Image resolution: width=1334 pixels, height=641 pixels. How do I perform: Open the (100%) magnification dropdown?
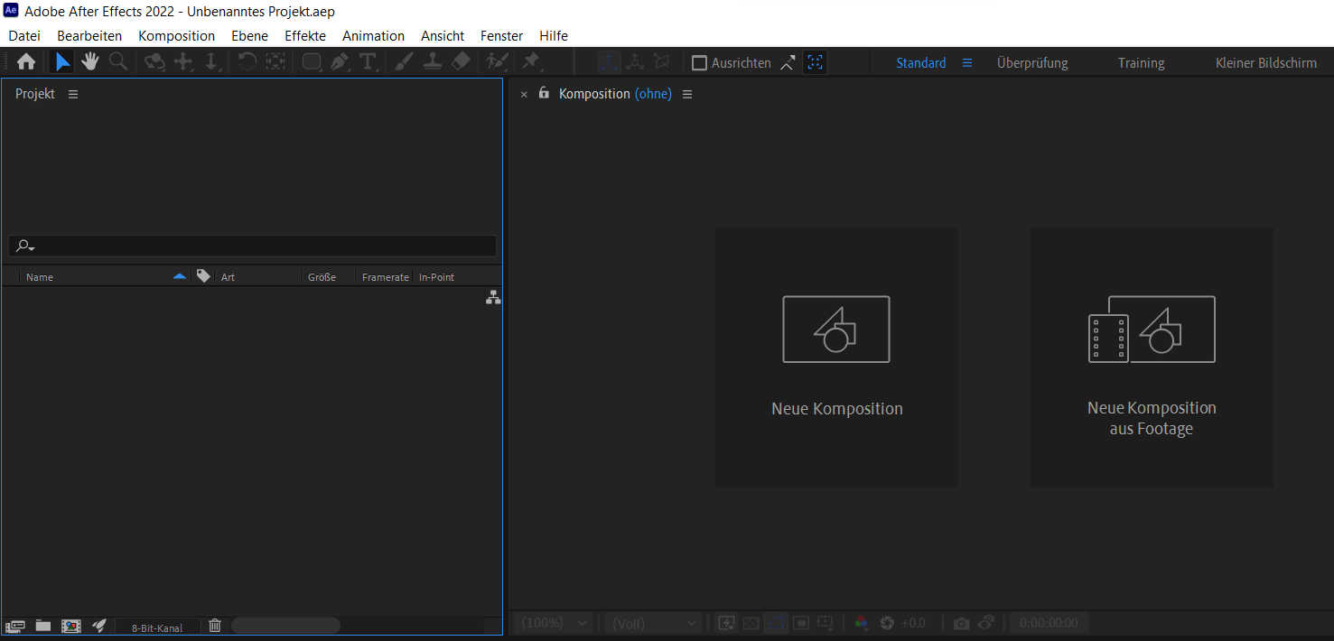[x=553, y=623]
